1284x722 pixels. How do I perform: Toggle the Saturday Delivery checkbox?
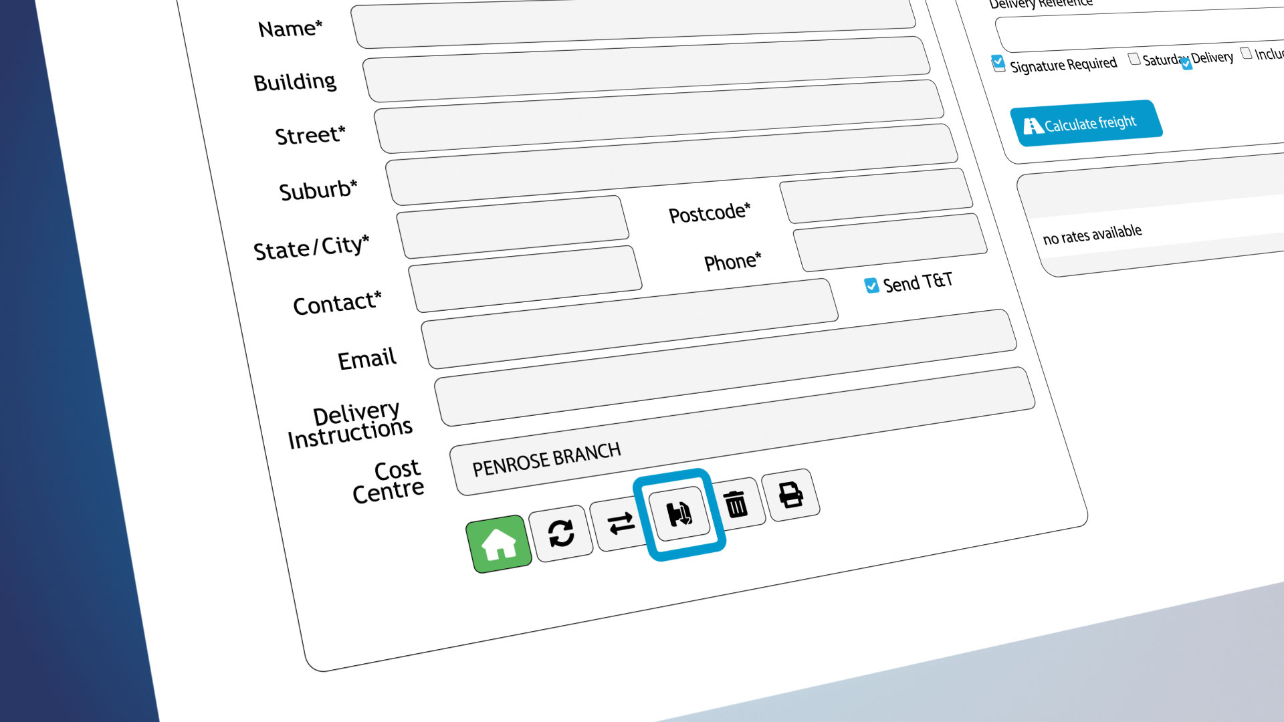point(1134,59)
